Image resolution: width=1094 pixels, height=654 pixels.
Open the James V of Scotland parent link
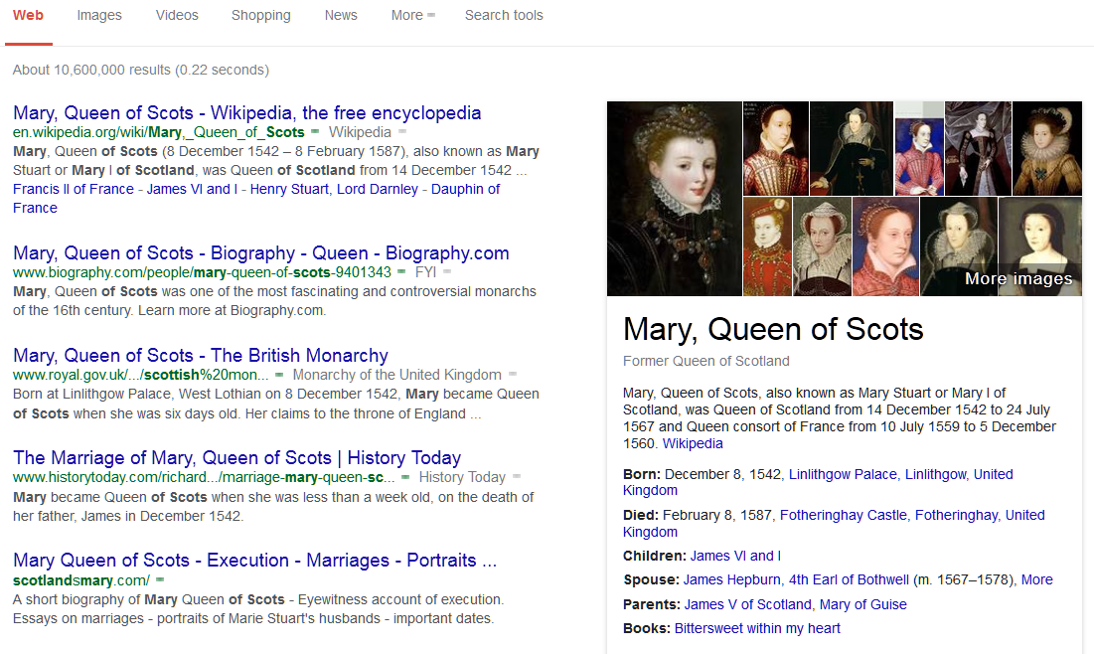(747, 604)
